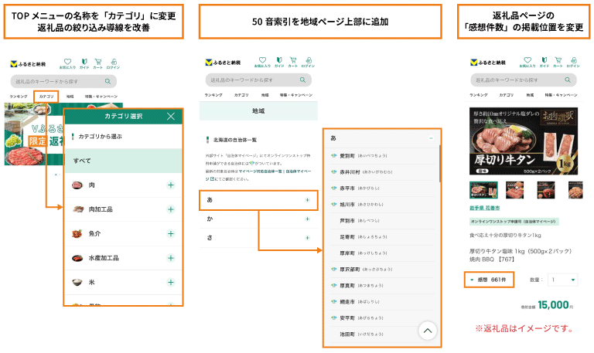Click search magnifier on left screen

coord(108,81)
